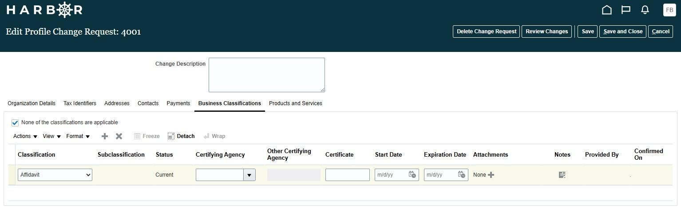Open the Start Date calendar picker
The image size is (681, 209).
pyautogui.click(x=412, y=175)
